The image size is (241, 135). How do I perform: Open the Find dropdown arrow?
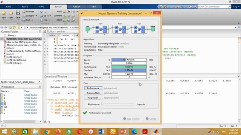coord(50,20)
